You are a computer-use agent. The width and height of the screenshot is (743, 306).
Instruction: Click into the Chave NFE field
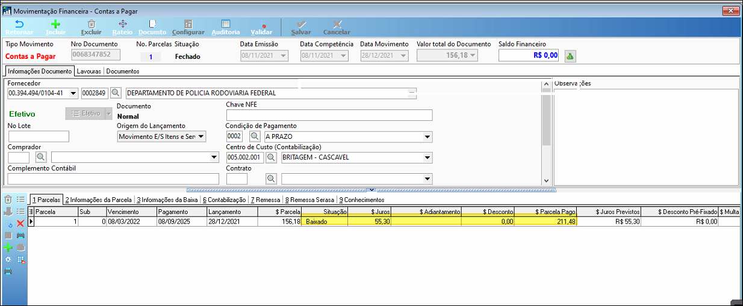point(329,115)
